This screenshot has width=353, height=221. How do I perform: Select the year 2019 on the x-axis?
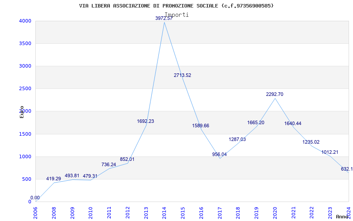pos(257,213)
